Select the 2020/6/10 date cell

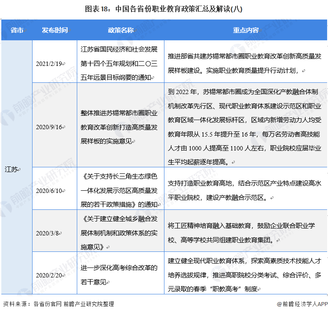coord(50,190)
